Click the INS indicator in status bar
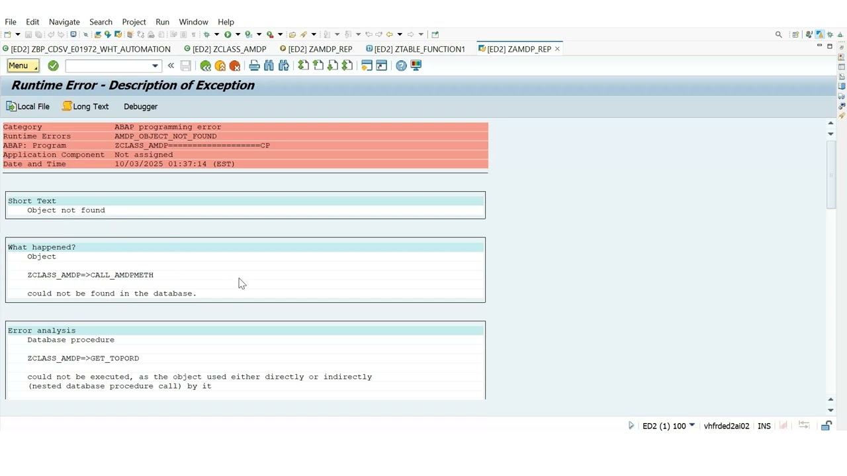The width and height of the screenshot is (847, 476). pos(764,426)
